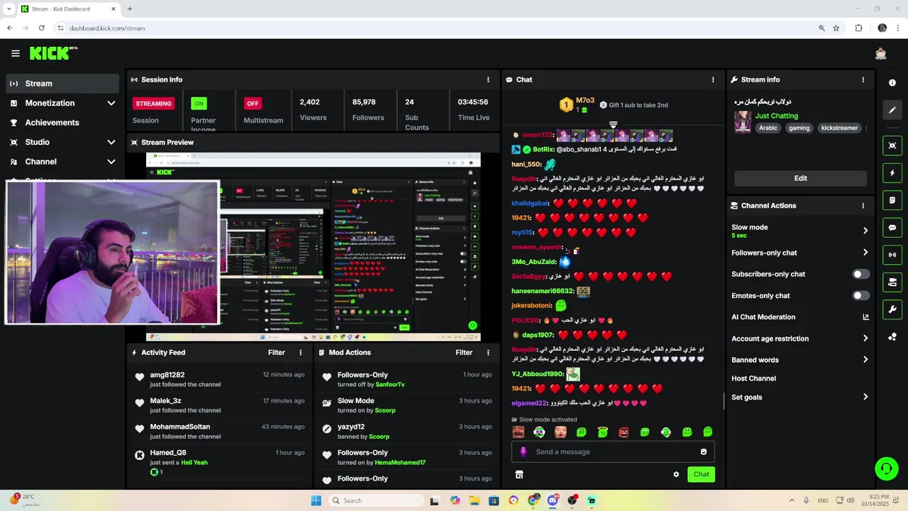Click the pencil edit-layout icon
Viewport: 908px width, 511px height.
tap(892, 110)
